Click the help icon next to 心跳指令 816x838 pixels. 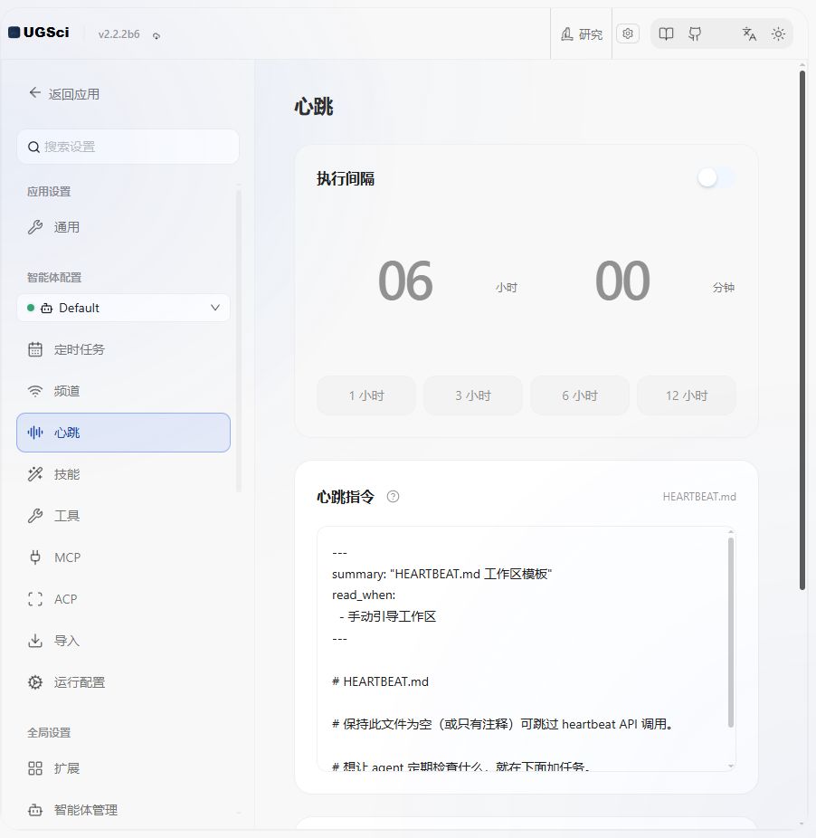click(x=393, y=497)
